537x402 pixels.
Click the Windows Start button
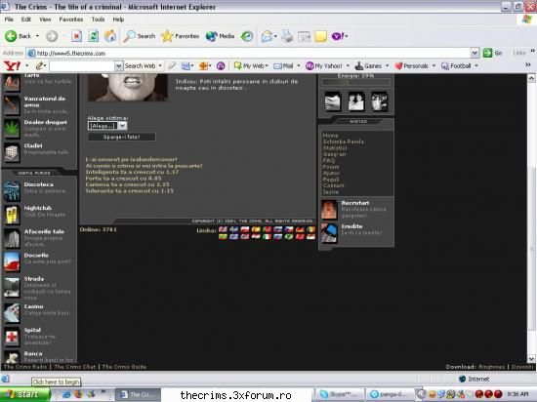coord(24,394)
